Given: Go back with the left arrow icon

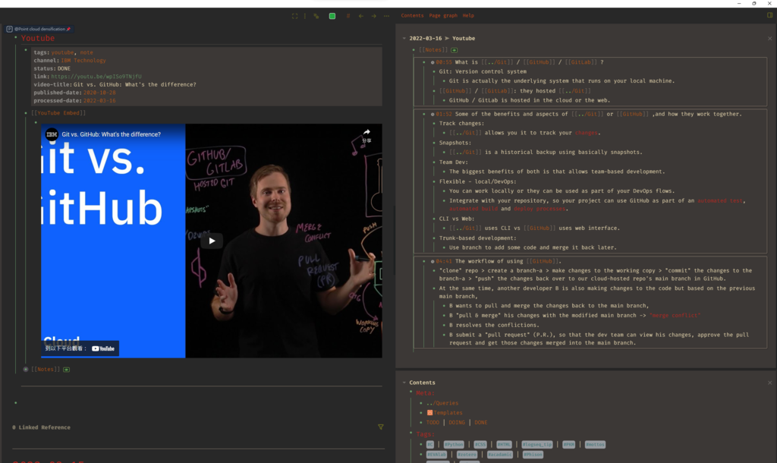Looking at the screenshot, I should click(360, 16).
